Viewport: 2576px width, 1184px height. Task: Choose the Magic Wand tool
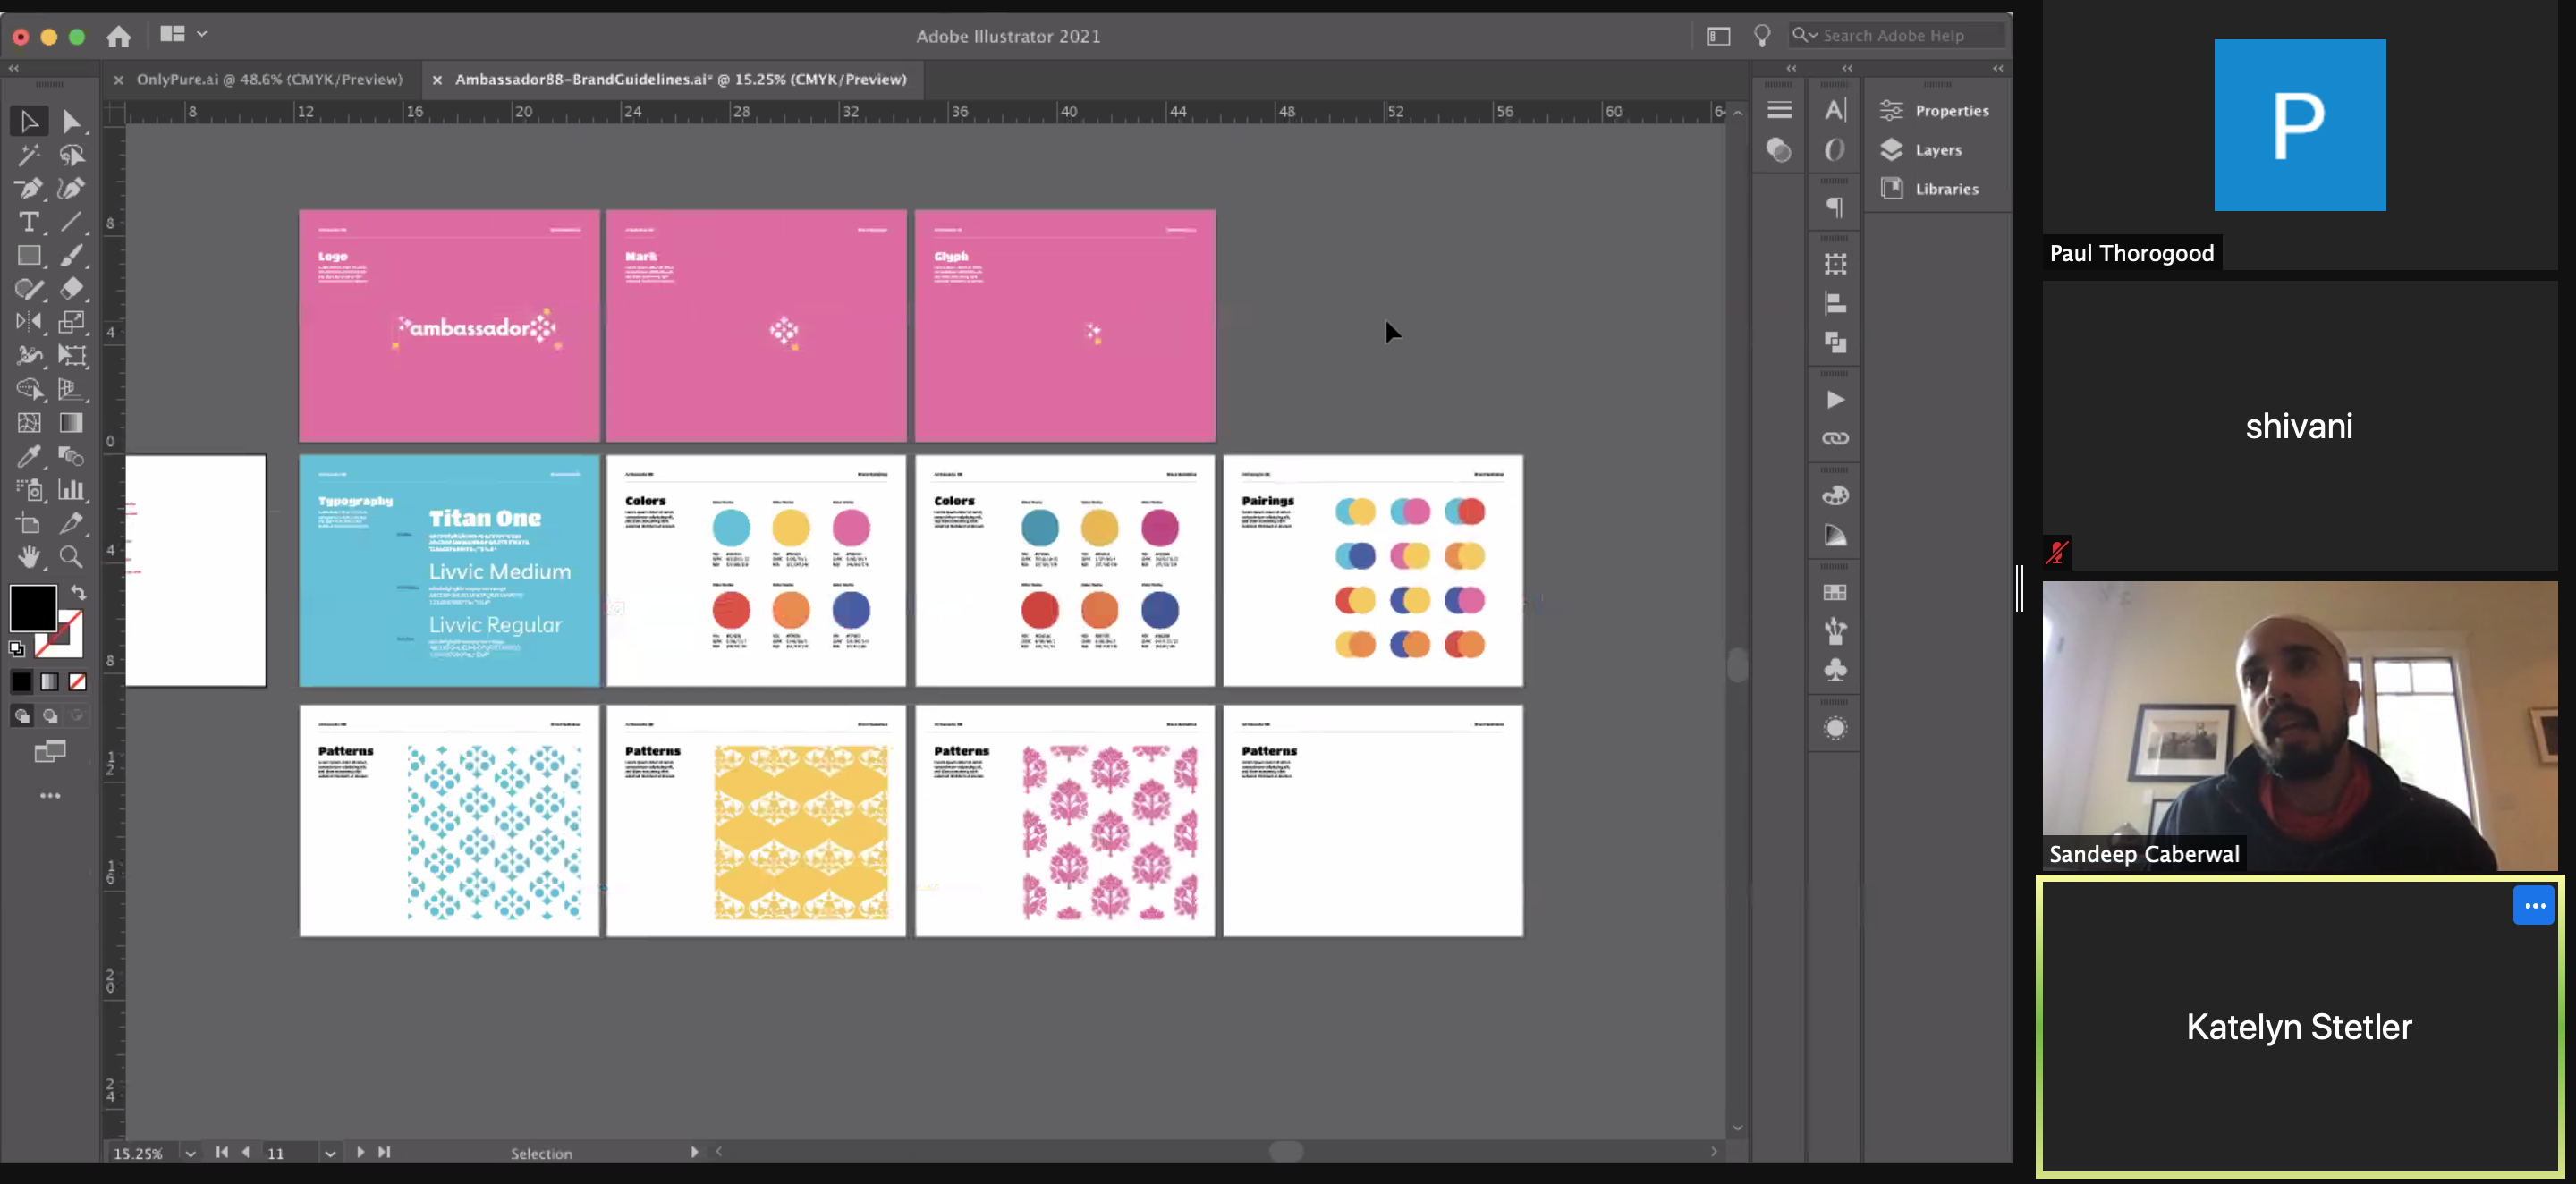point(29,155)
